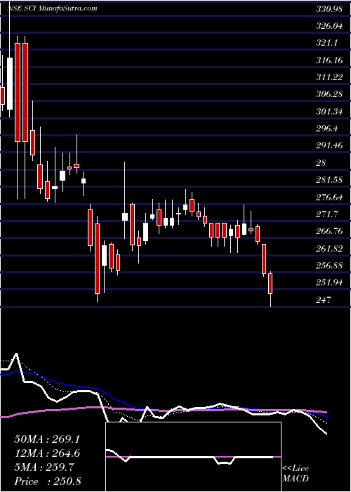Image resolution: width=351 pixels, height=492 pixels.
Task: Click the last red candlestick near 251.94
Action: tap(270, 284)
